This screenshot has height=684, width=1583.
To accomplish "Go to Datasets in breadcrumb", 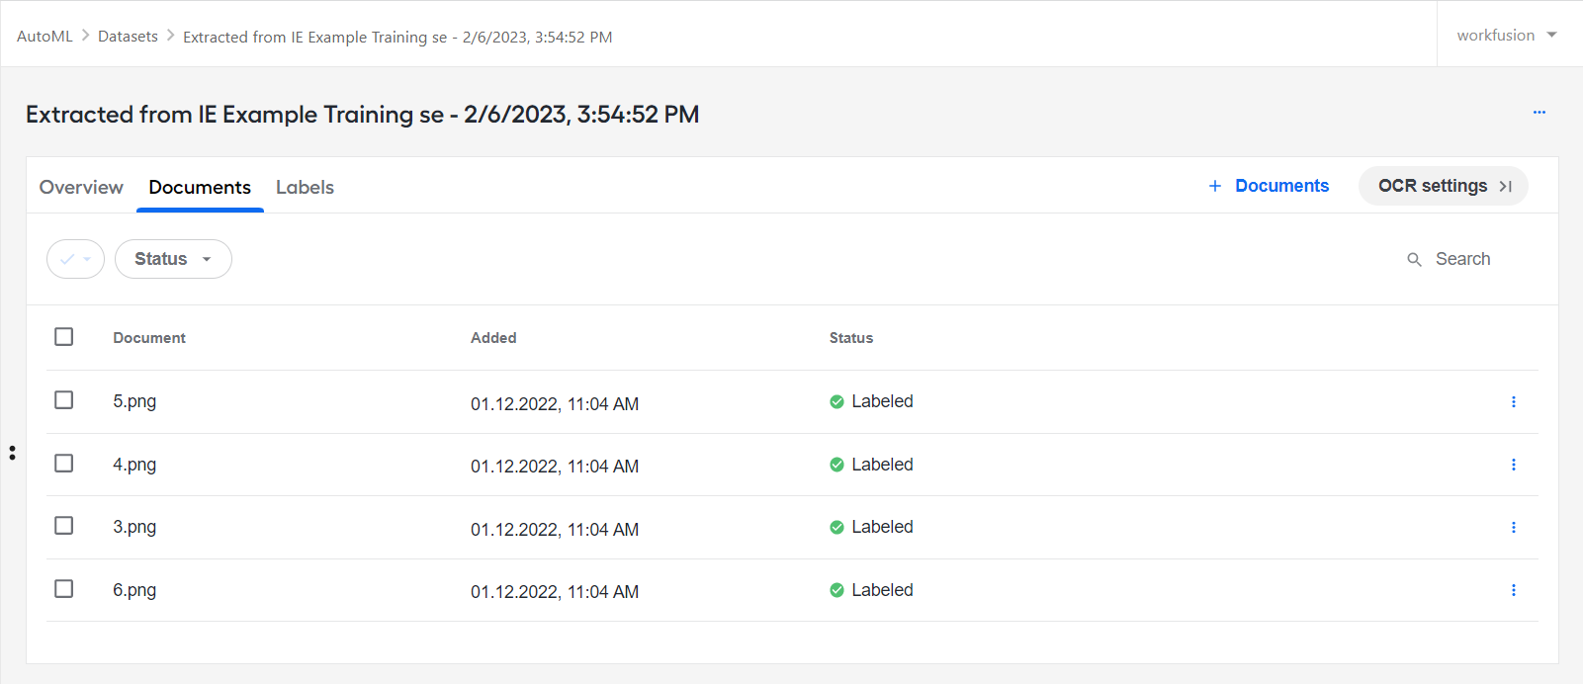I will tap(128, 36).
